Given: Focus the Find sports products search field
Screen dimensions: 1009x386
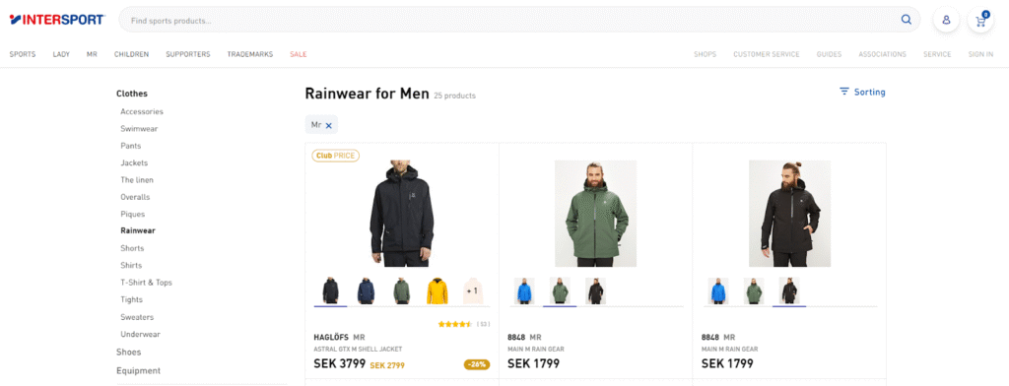Looking at the screenshot, I should point(508,20).
